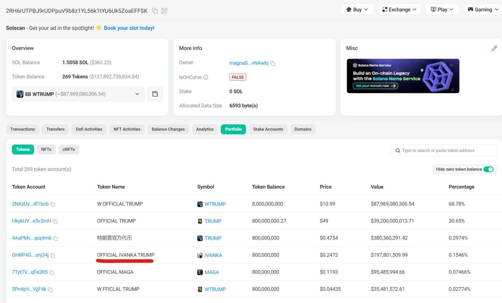Switch to the Stake Accounts tab
Screen dimensions: 502x303
pos(268,129)
